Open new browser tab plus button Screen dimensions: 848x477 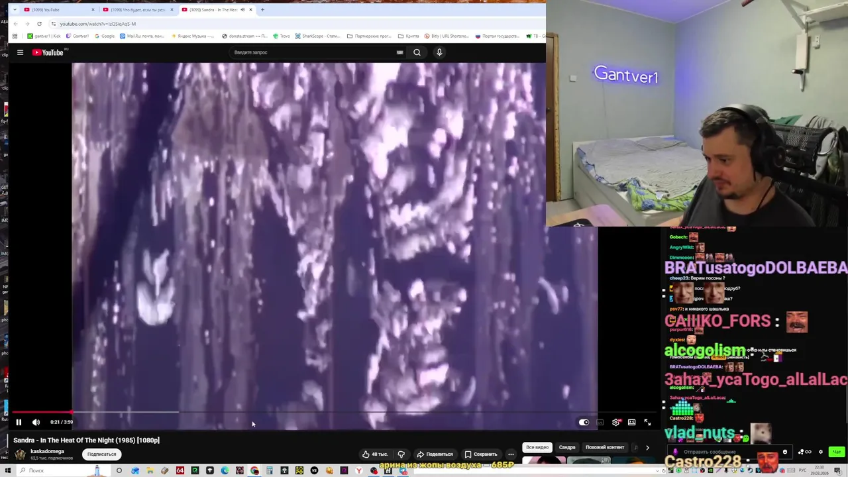coord(262,10)
